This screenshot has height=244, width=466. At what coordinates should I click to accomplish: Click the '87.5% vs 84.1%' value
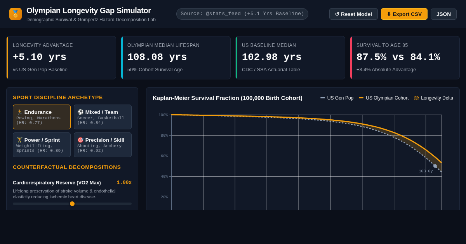click(398, 57)
